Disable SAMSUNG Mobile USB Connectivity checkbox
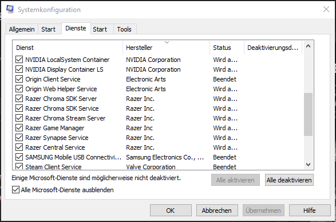The image size is (336, 222). click(19, 157)
